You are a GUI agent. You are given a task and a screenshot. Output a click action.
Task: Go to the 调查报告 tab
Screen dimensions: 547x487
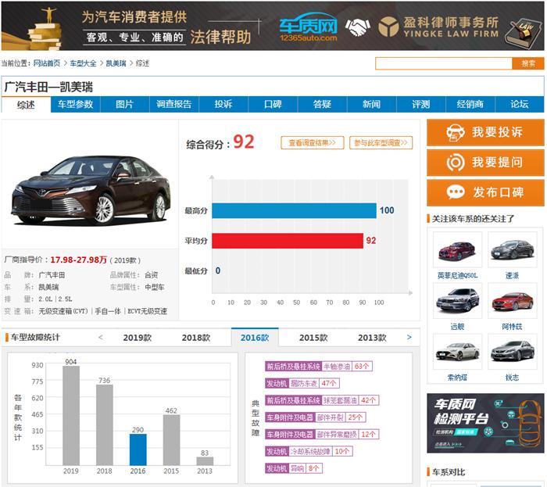pyautogui.click(x=174, y=104)
